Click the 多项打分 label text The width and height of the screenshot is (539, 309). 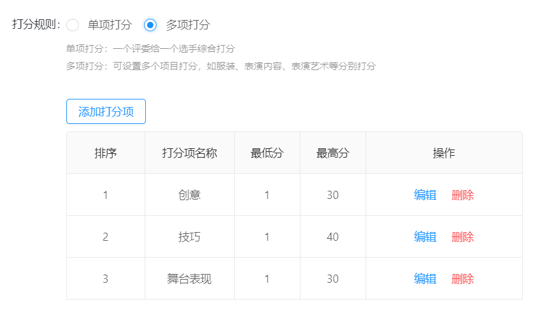pyautogui.click(x=188, y=25)
